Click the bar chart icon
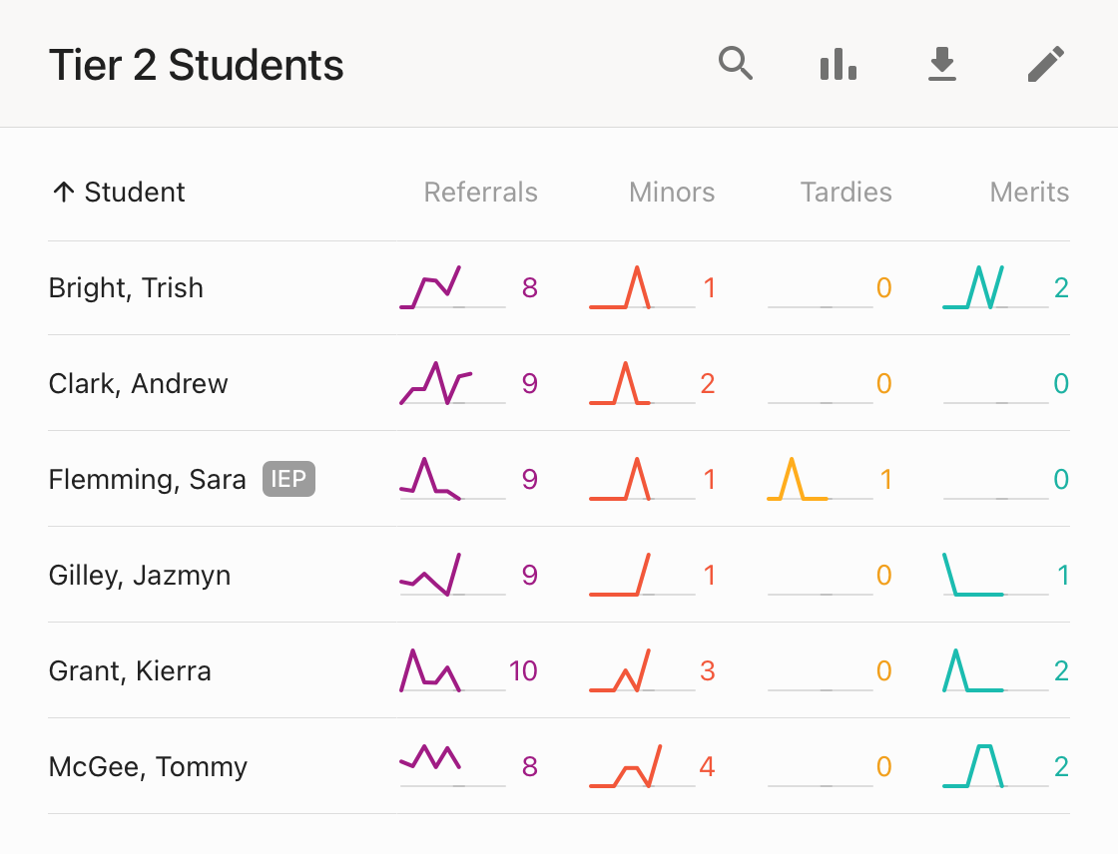The width and height of the screenshot is (1118, 854). [x=838, y=65]
